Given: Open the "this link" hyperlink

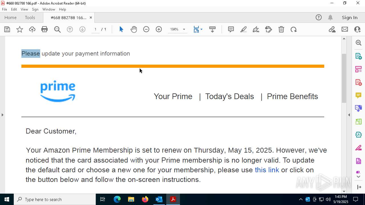Looking at the screenshot, I should (267, 170).
